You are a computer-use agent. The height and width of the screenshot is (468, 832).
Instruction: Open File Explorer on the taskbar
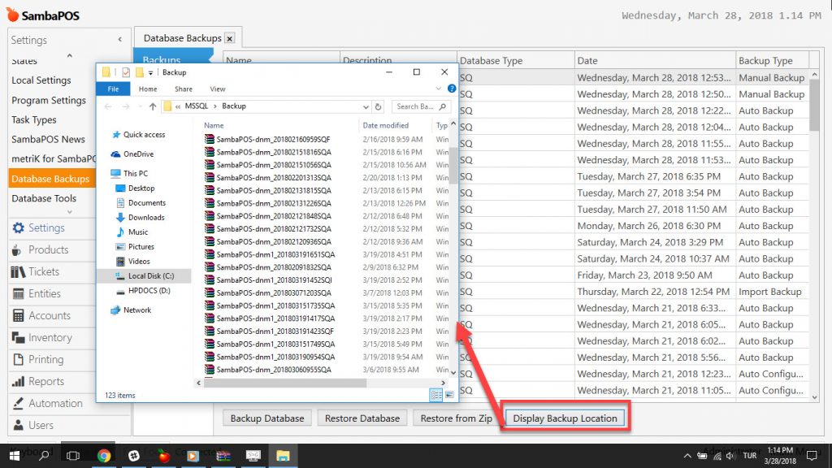click(x=283, y=455)
